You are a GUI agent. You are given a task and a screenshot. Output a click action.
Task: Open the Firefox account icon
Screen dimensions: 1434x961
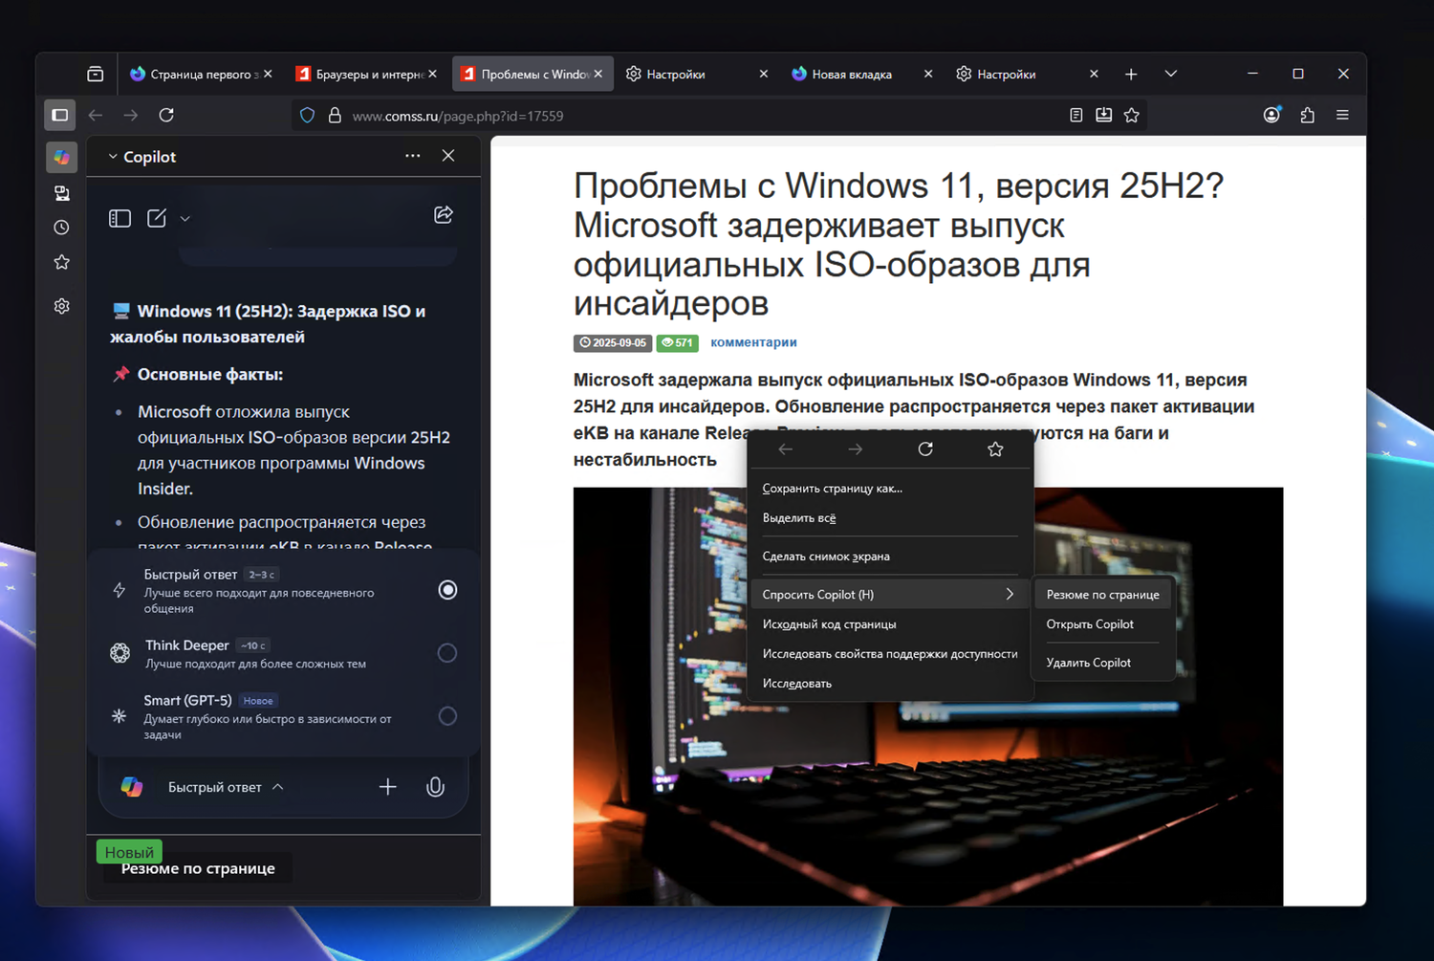(1271, 115)
